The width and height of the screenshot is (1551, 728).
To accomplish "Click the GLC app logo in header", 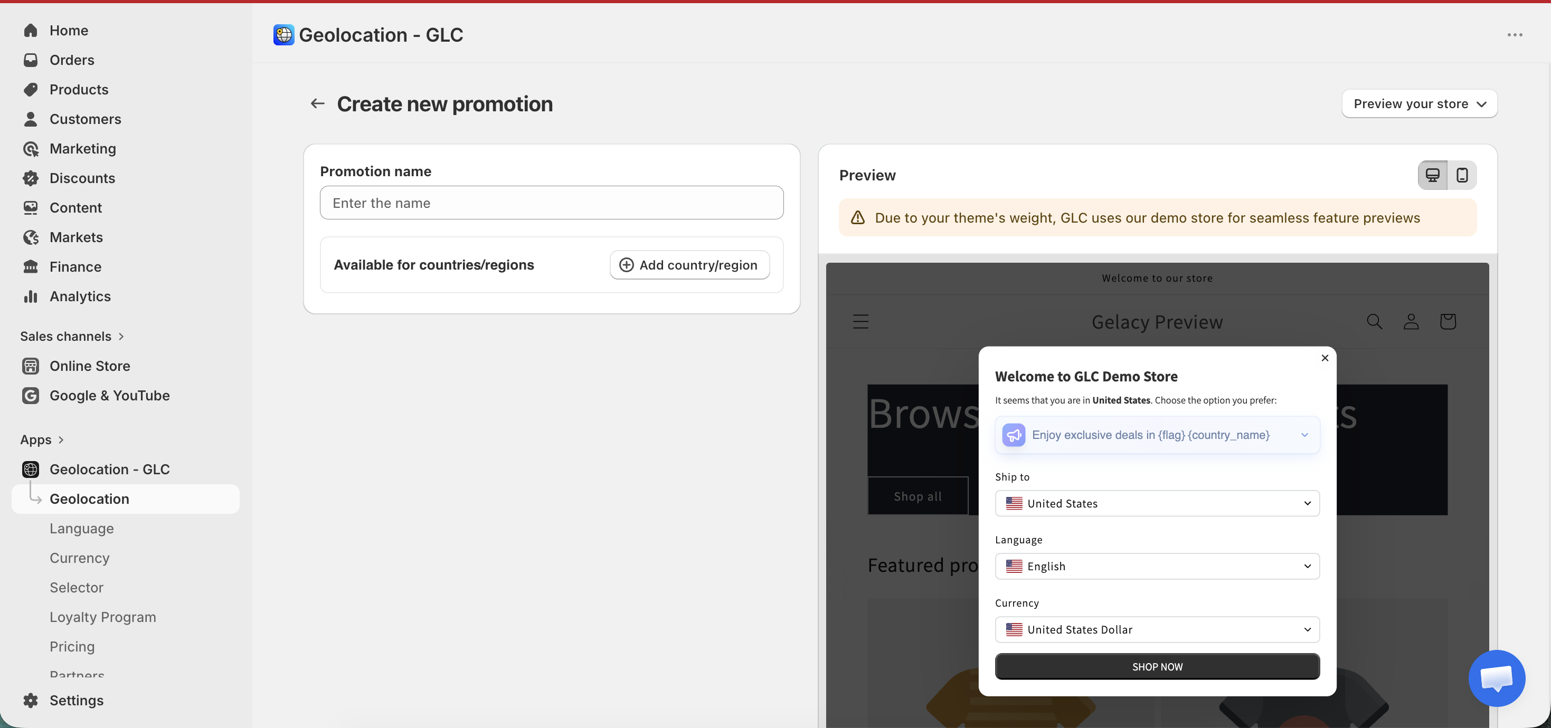I will point(283,35).
